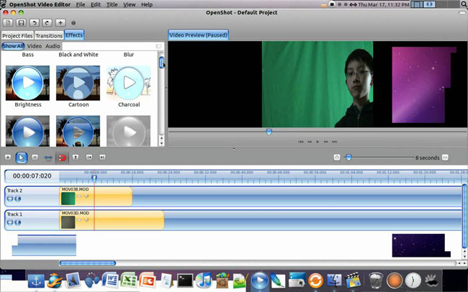Open the View menu

click(x=129, y=4)
